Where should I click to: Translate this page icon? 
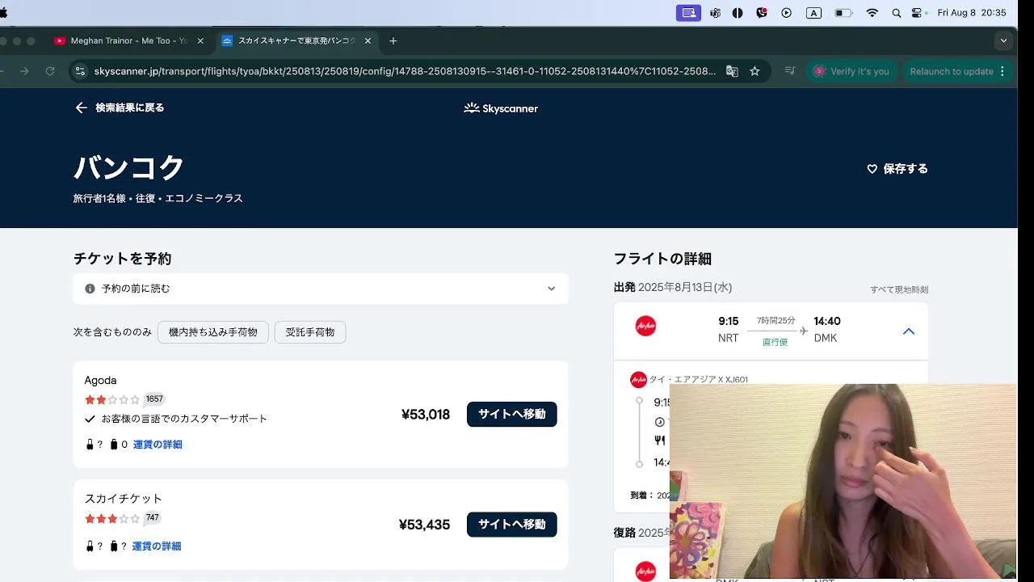pos(732,71)
